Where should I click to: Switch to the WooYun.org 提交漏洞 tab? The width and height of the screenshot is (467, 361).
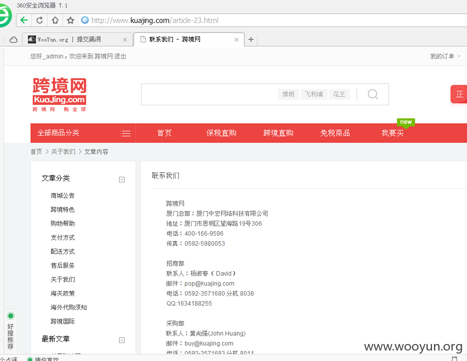coord(77,39)
